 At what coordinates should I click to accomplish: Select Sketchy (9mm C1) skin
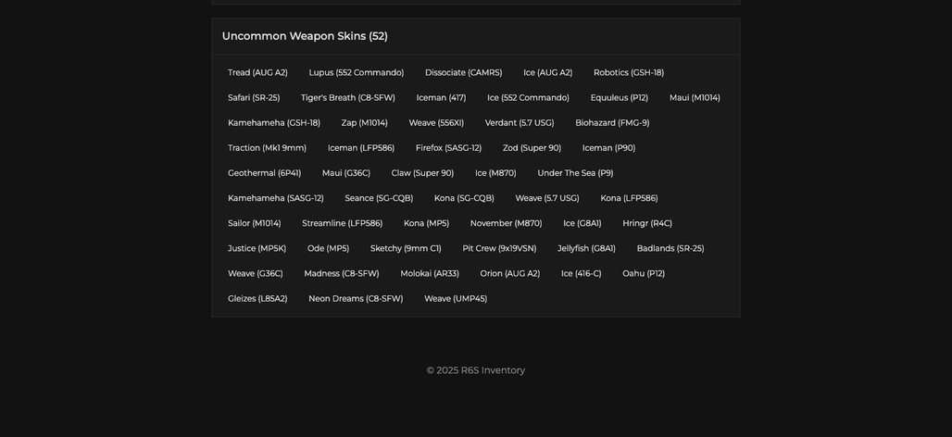click(406, 248)
